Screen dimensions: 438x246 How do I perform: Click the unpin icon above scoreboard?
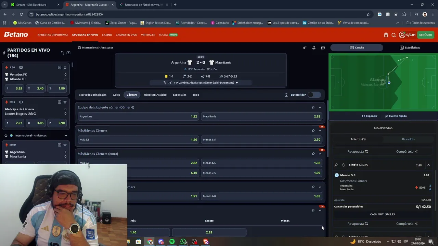click(305, 47)
